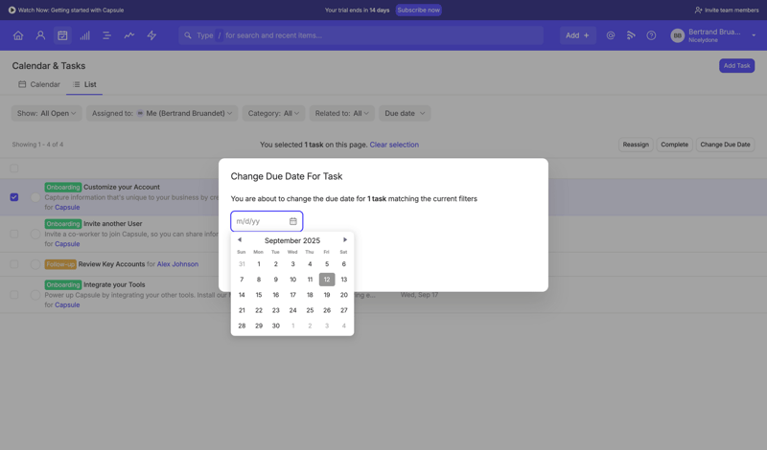
Task: Click the search magnifier icon
Action: (x=188, y=35)
